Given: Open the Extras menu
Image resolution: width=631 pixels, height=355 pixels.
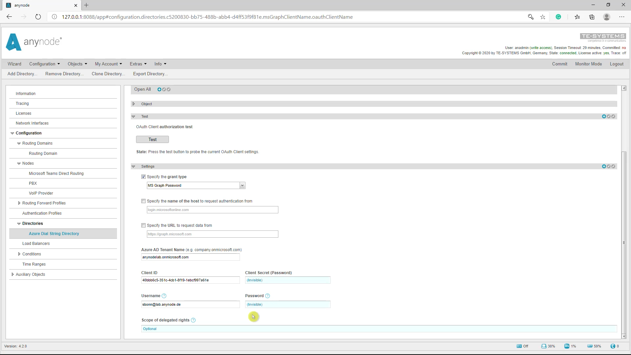Looking at the screenshot, I should (138, 64).
